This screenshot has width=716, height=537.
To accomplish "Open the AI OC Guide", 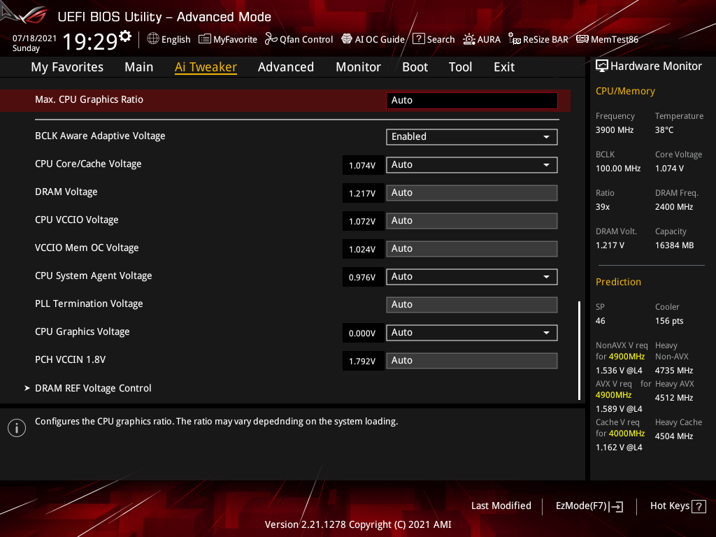I will click(373, 39).
